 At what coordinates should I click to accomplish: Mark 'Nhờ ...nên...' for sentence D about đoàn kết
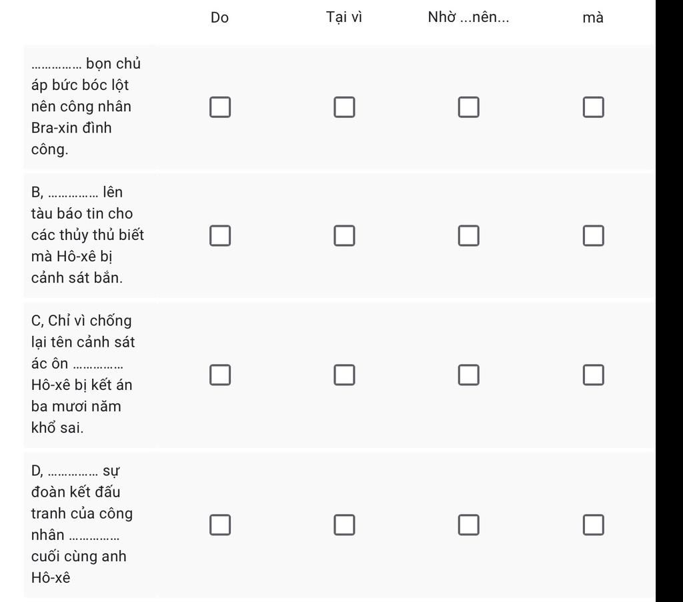click(469, 525)
